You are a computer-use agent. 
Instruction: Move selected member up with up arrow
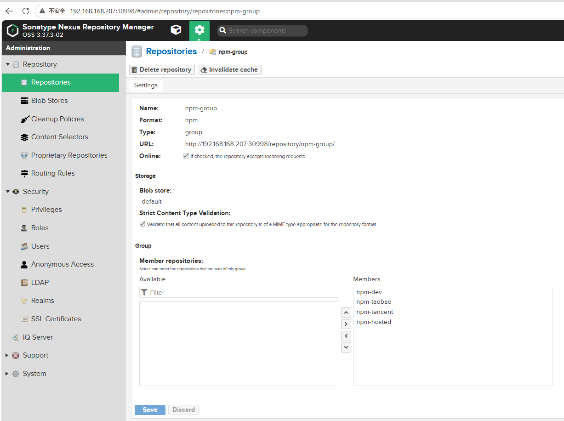pos(346,313)
